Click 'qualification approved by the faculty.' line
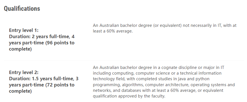The height and width of the screenshot is (102, 247). 129,96
